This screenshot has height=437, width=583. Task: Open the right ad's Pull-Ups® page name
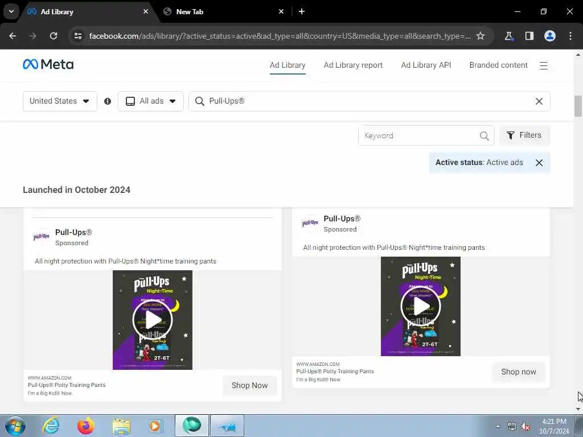342,219
